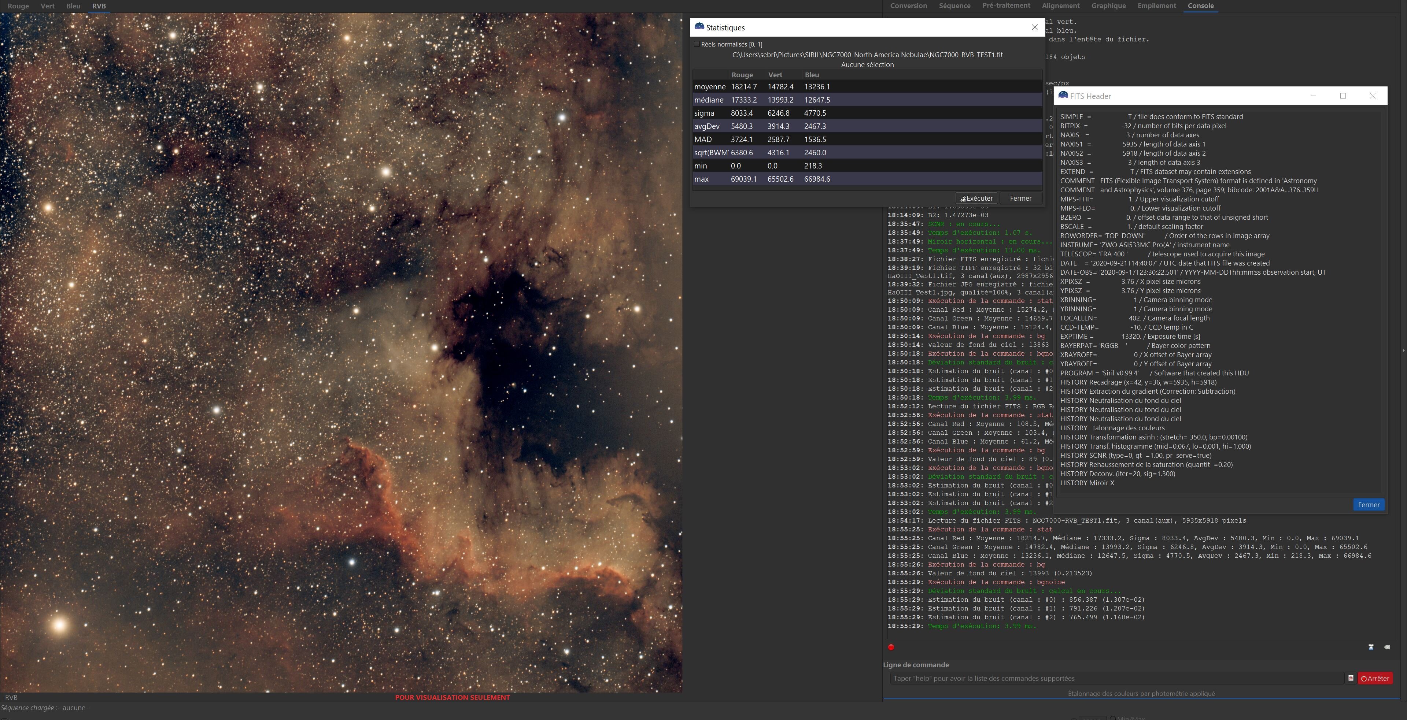Click the red status indicator dot
The image size is (1407, 720).
tap(891, 647)
